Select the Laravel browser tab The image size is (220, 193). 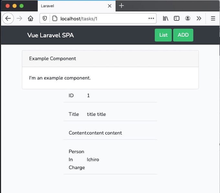point(71,6)
